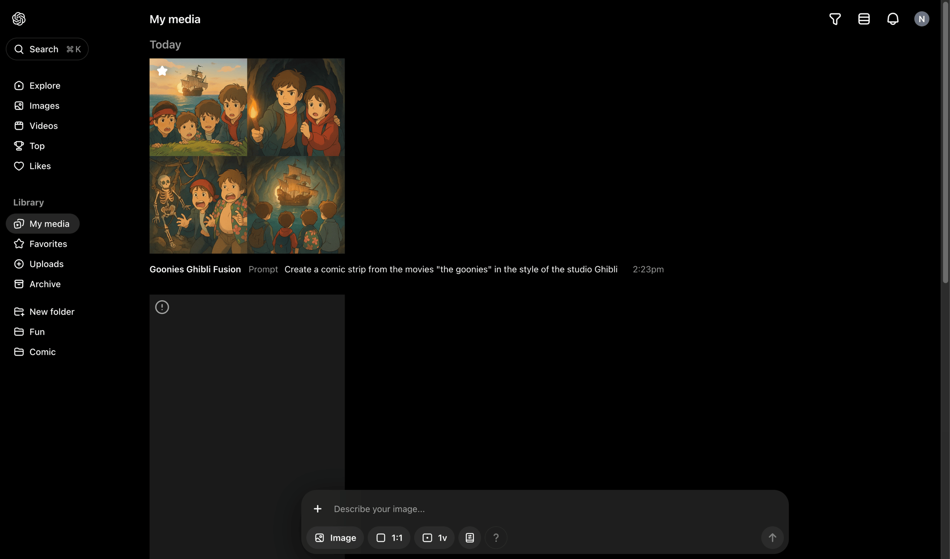Open Top section
Image resolution: width=950 pixels, height=559 pixels.
click(29, 146)
